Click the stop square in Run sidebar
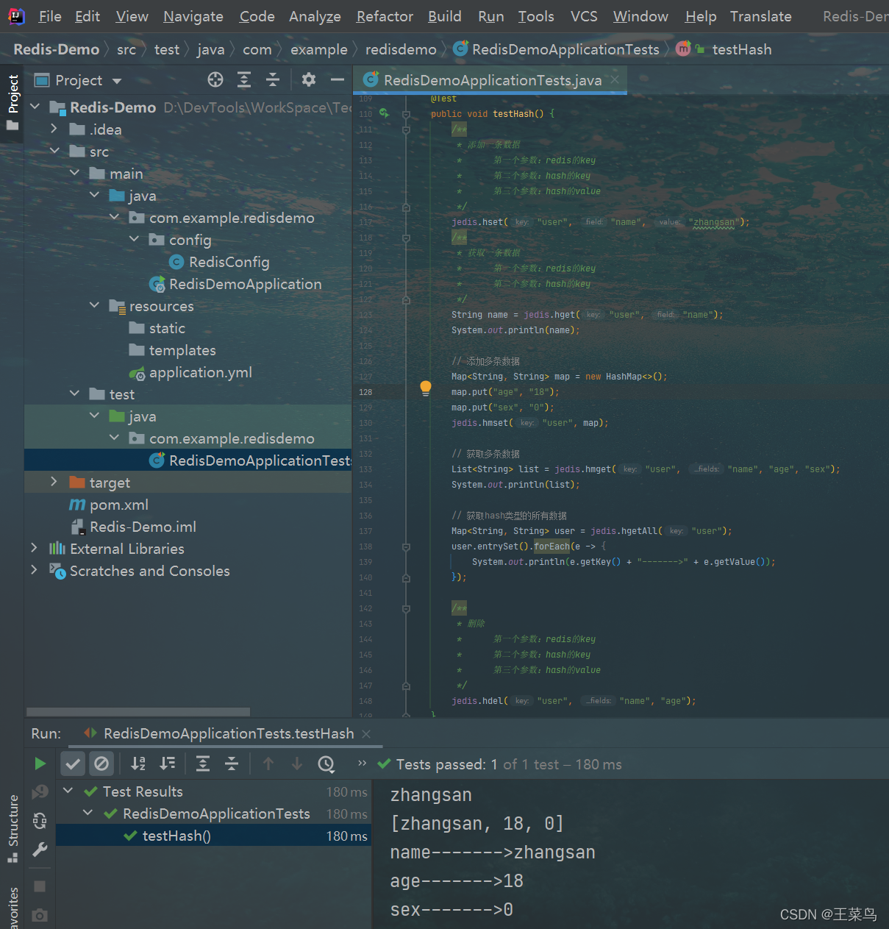The image size is (889, 929). pyautogui.click(x=40, y=886)
